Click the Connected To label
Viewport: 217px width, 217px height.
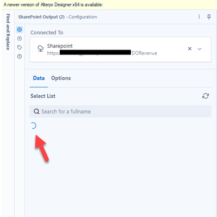(47, 33)
